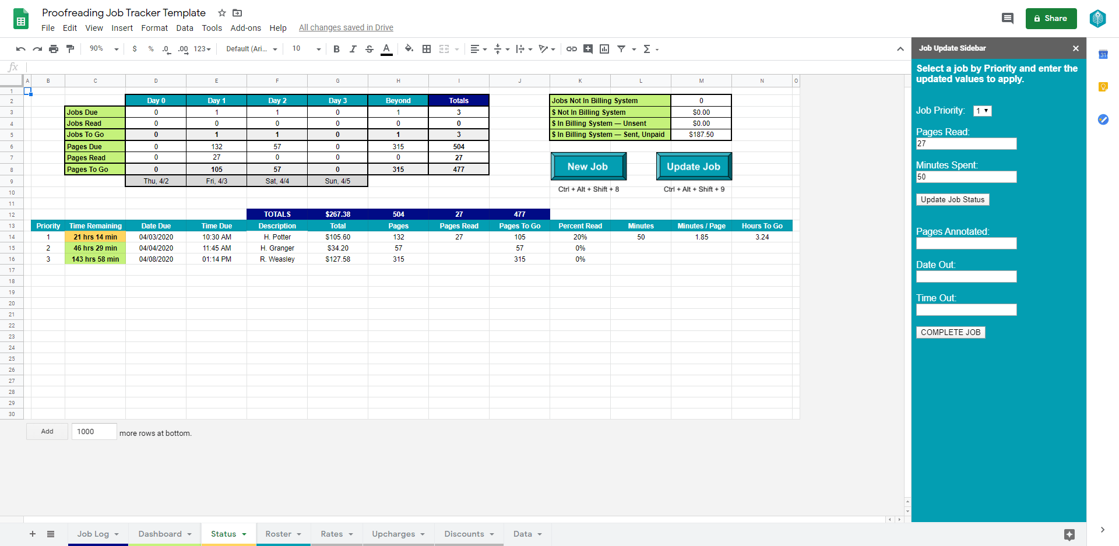Open the text wrapping dropdown
1119x546 pixels.
[x=525, y=49]
